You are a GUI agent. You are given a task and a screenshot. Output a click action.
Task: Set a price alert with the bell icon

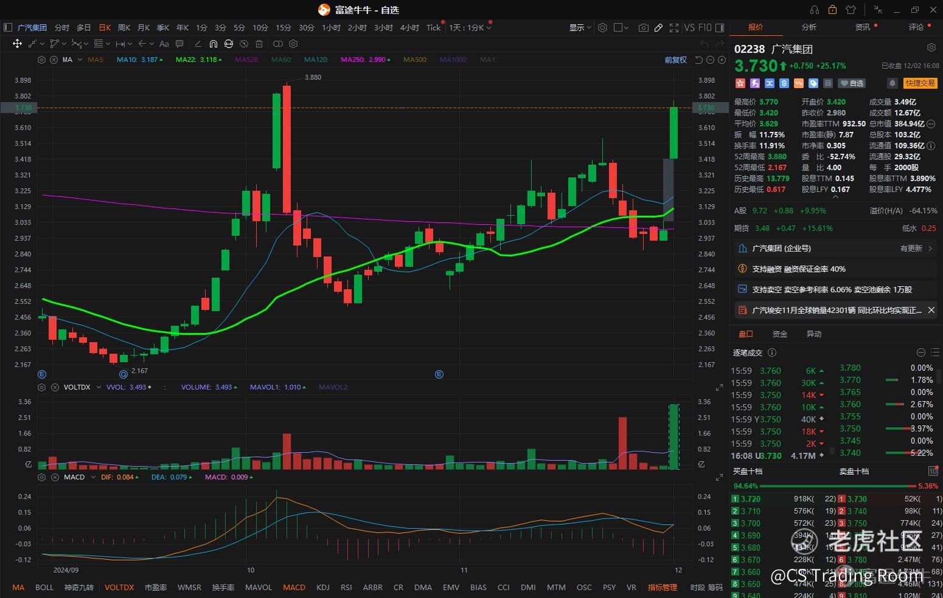(x=893, y=83)
